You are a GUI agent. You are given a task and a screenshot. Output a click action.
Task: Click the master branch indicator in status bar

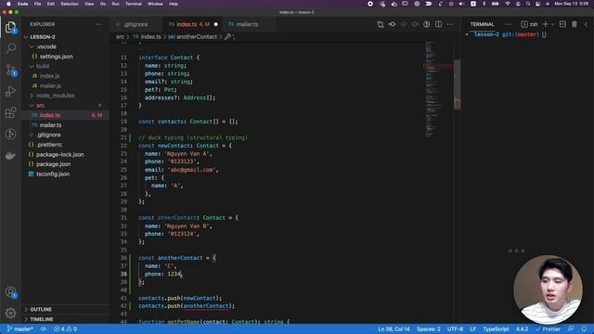[20, 329]
